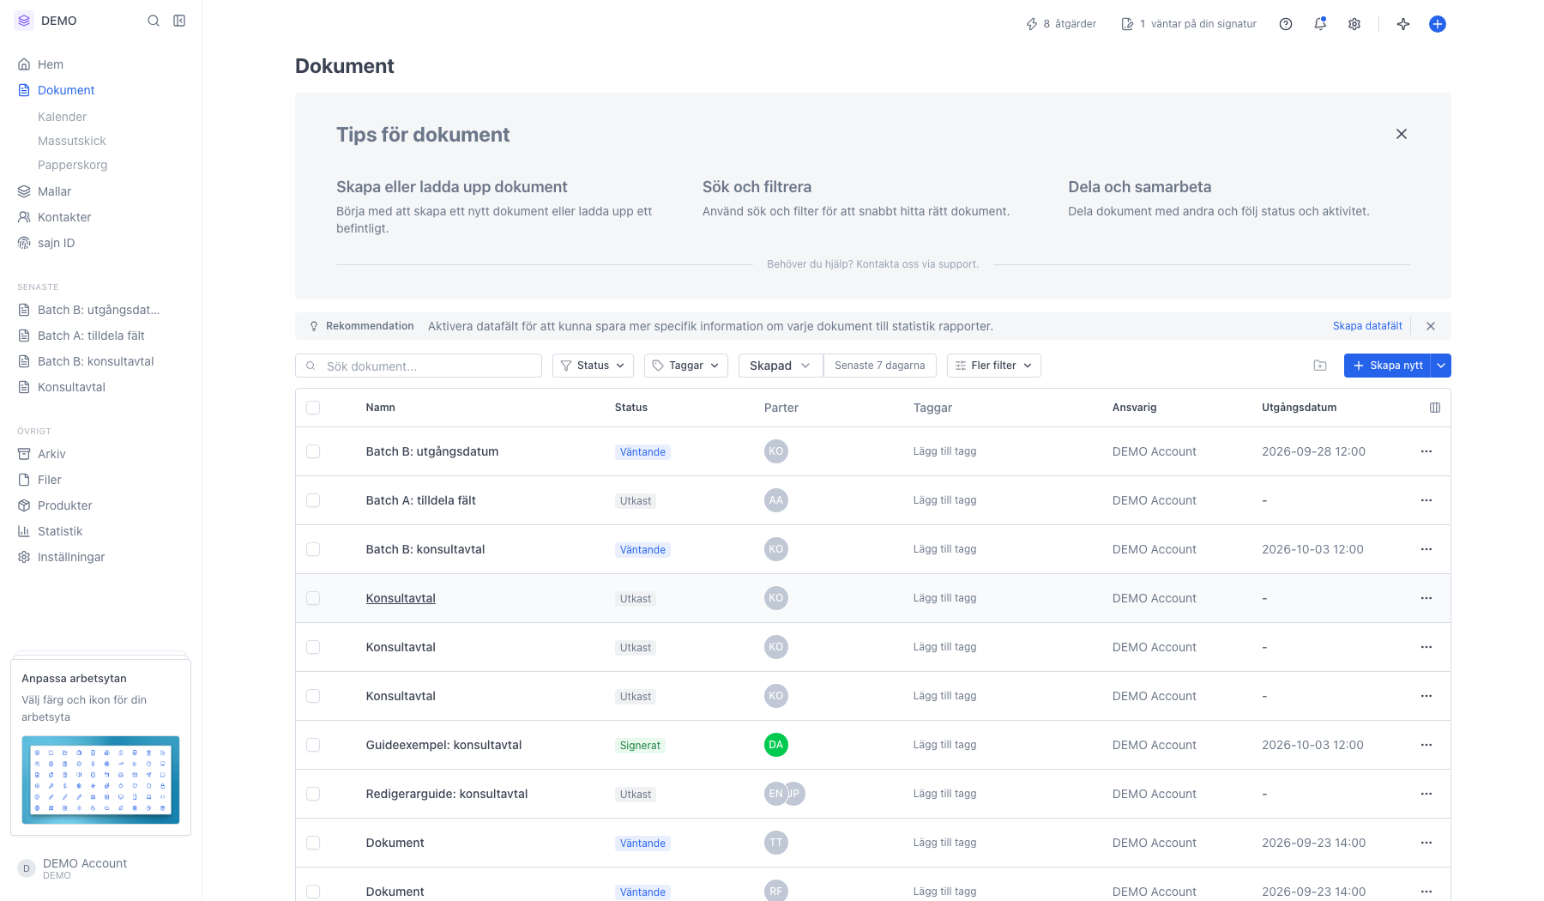The image size is (1544, 901).
Task: Tick the Guideexempel: konsultavtal row checkbox
Action: tap(313, 745)
